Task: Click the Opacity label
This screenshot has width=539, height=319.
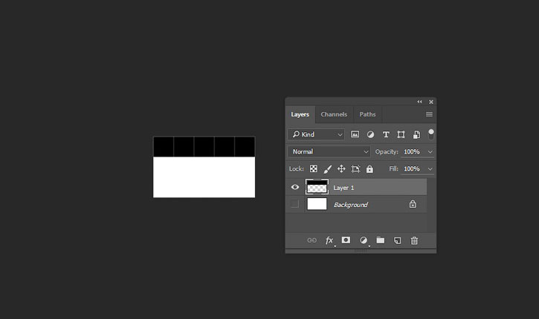Action: (387, 151)
